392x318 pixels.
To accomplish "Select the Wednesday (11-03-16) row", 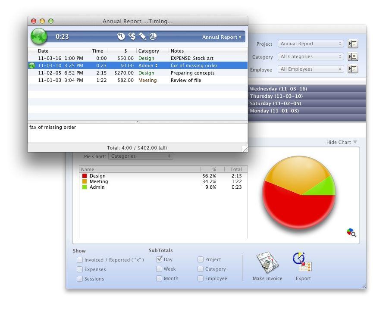I will pos(307,89).
